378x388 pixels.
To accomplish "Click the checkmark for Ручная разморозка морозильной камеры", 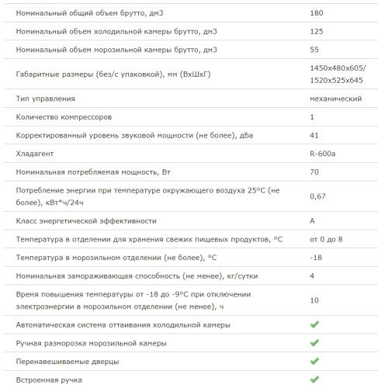I will pos(314,343).
